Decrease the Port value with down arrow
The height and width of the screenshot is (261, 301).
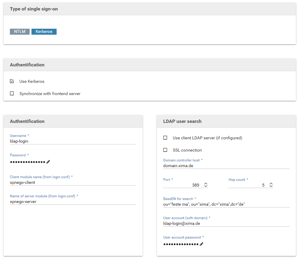206,187
